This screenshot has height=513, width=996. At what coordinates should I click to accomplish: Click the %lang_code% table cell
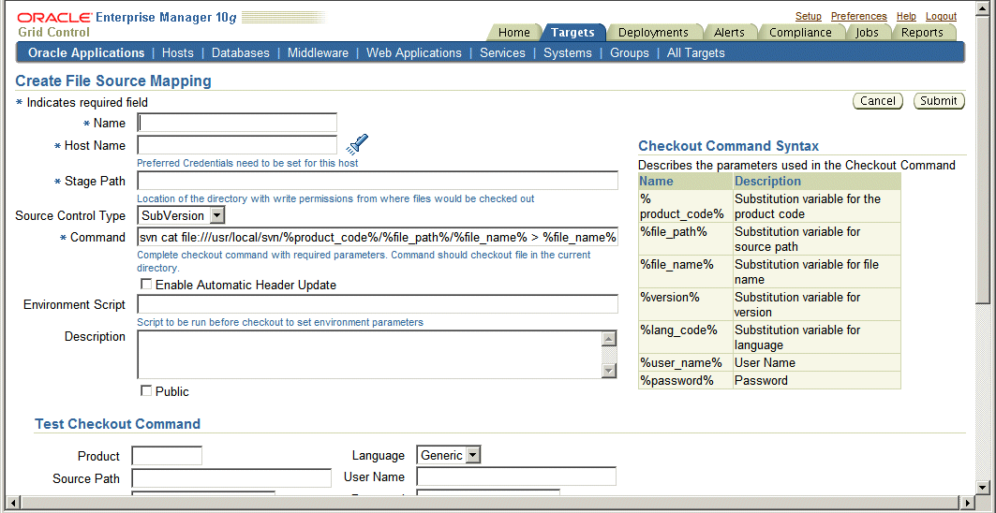pyautogui.click(x=685, y=338)
